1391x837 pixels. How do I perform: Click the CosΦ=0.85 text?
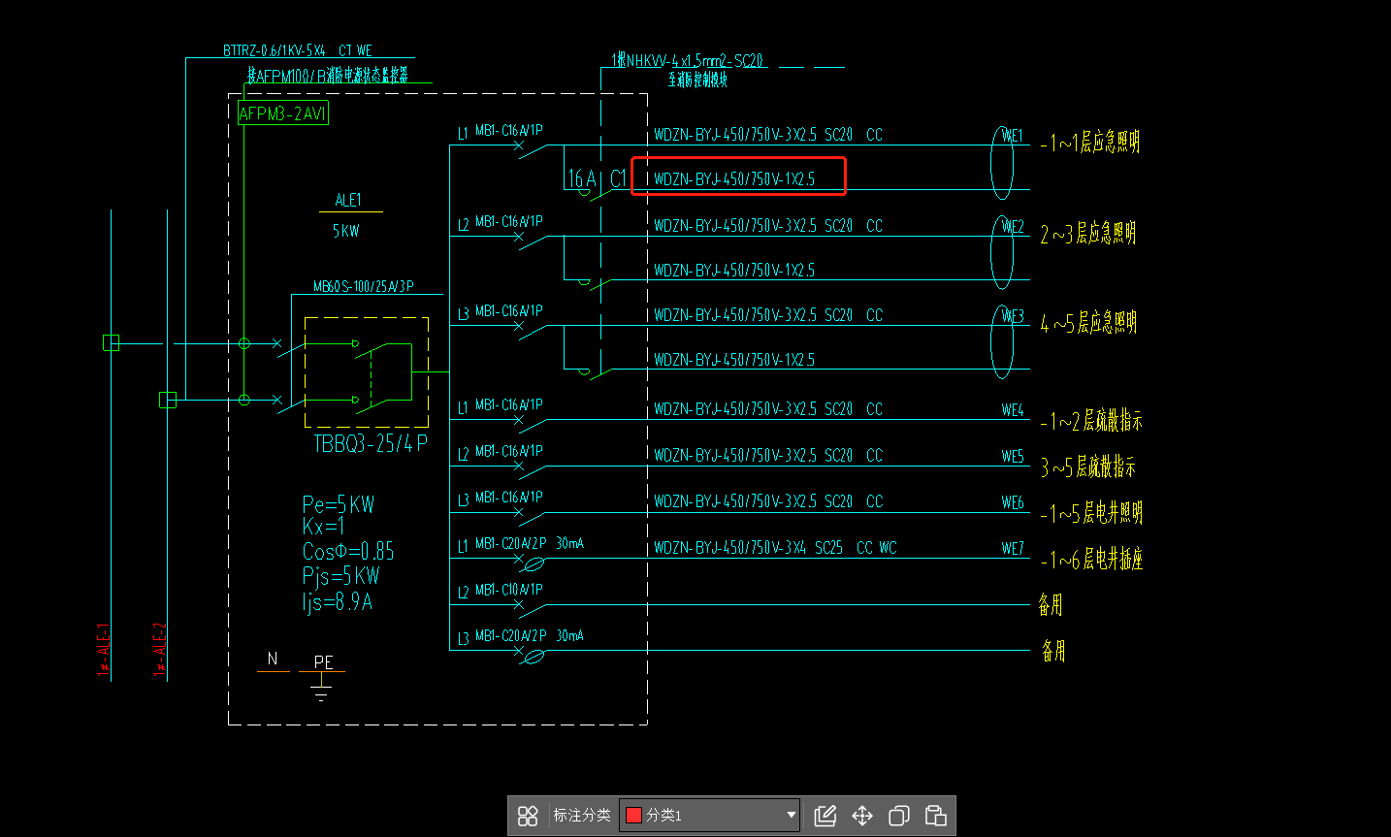pos(348,551)
